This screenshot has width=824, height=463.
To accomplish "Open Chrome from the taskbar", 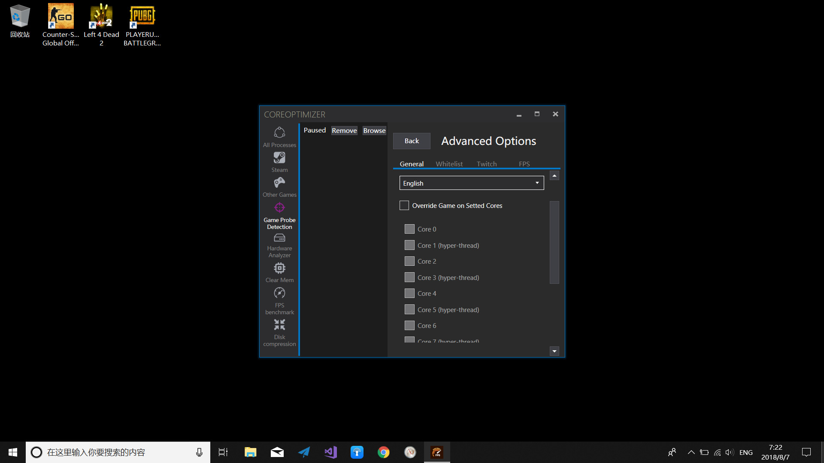I will pos(383,452).
